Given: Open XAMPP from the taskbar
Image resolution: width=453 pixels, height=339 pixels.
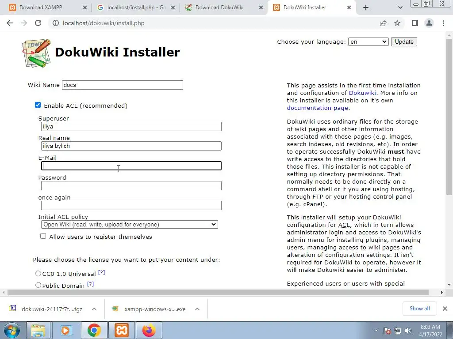Looking at the screenshot, I should tap(122, 330).
